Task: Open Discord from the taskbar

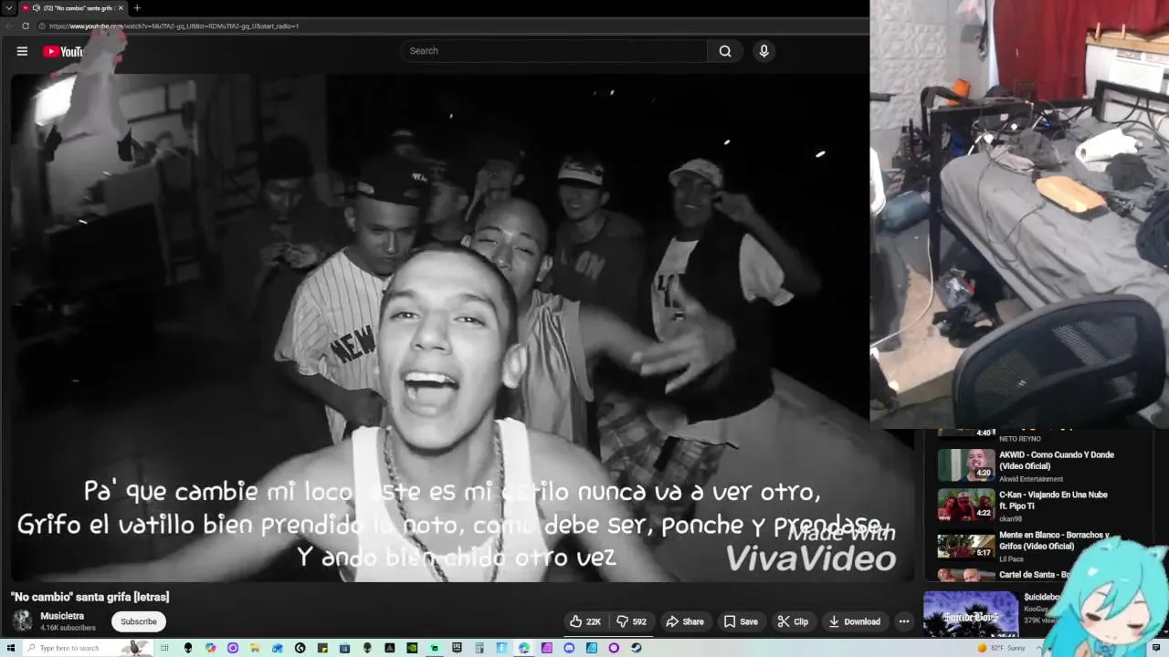Action: click(x=569, y=648)
